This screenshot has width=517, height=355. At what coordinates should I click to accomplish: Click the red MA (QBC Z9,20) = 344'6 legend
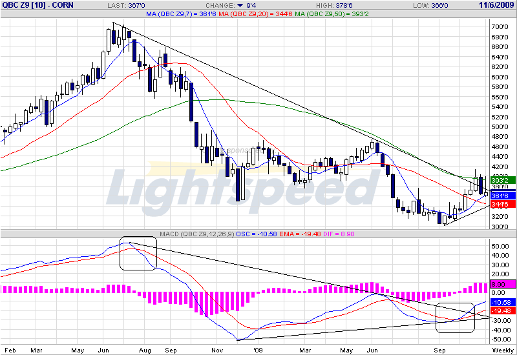point(256,14)
